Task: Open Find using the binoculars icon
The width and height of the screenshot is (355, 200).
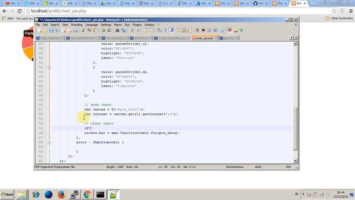Action: 117,30
